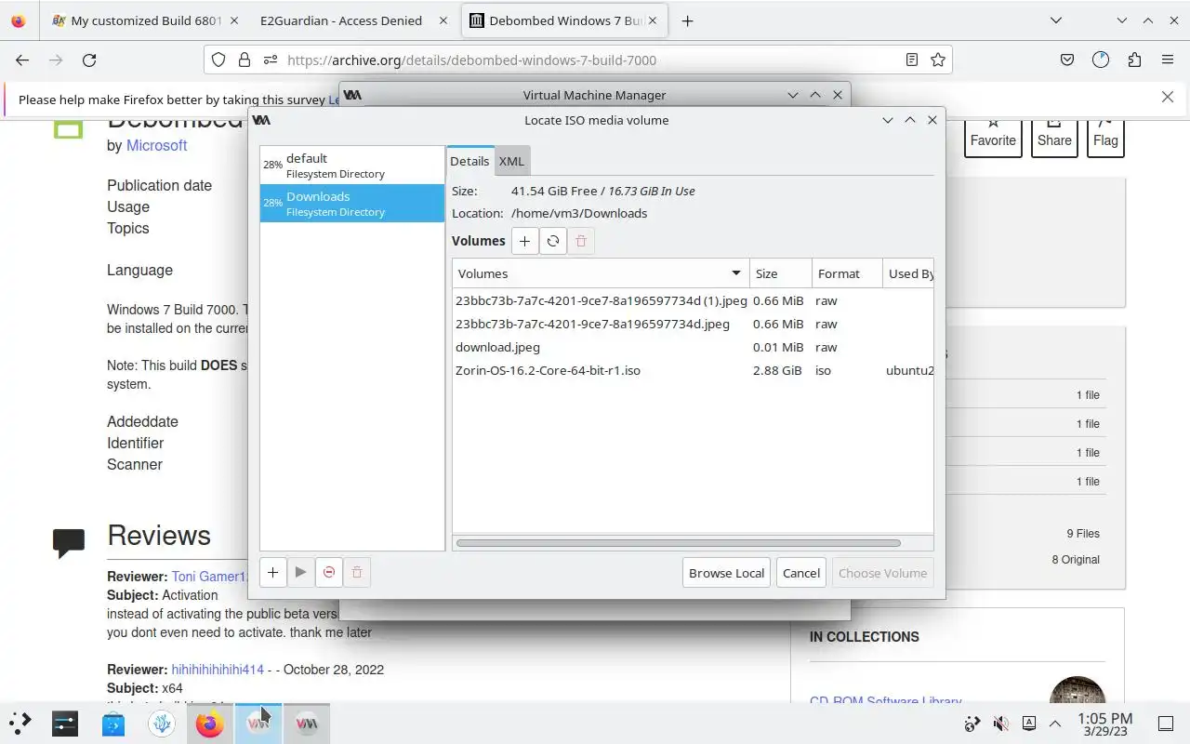Open 'My customized Build 6801' browser tab
The height and width of the screenshot is (744, 1190).
146,20
